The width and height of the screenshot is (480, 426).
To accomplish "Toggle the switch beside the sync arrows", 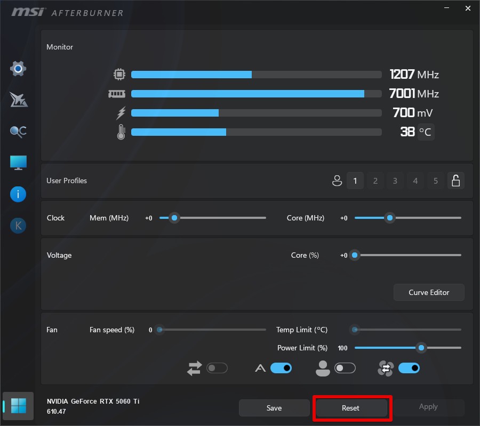I will (x=217, y=368).
